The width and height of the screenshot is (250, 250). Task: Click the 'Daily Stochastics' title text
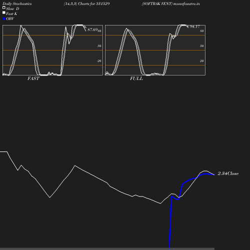[17, 4]
